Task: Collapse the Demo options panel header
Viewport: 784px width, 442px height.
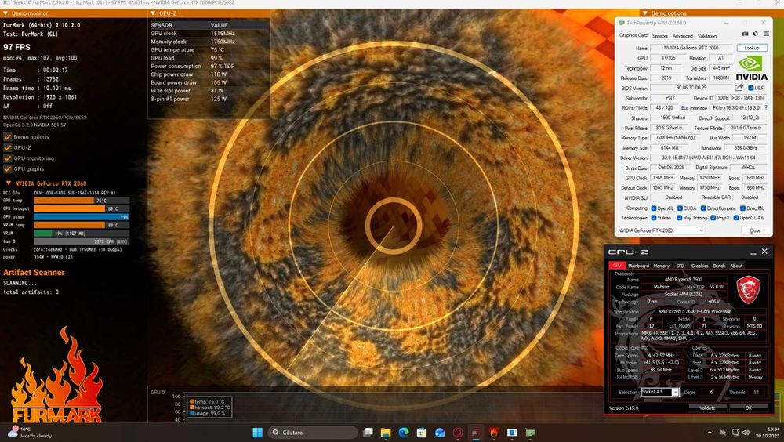Action: point(645,13)
